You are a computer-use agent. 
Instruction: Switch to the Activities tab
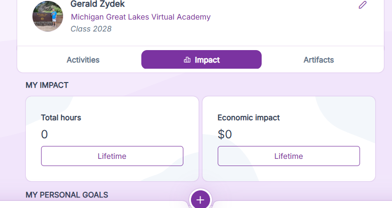click(83, 60)
